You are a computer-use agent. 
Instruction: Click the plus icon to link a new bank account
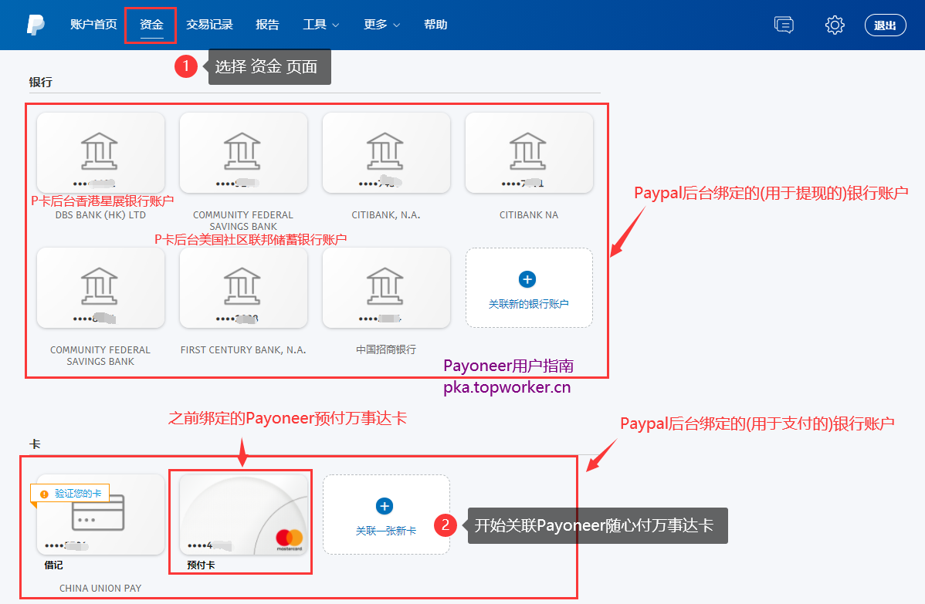click(527, 279)
